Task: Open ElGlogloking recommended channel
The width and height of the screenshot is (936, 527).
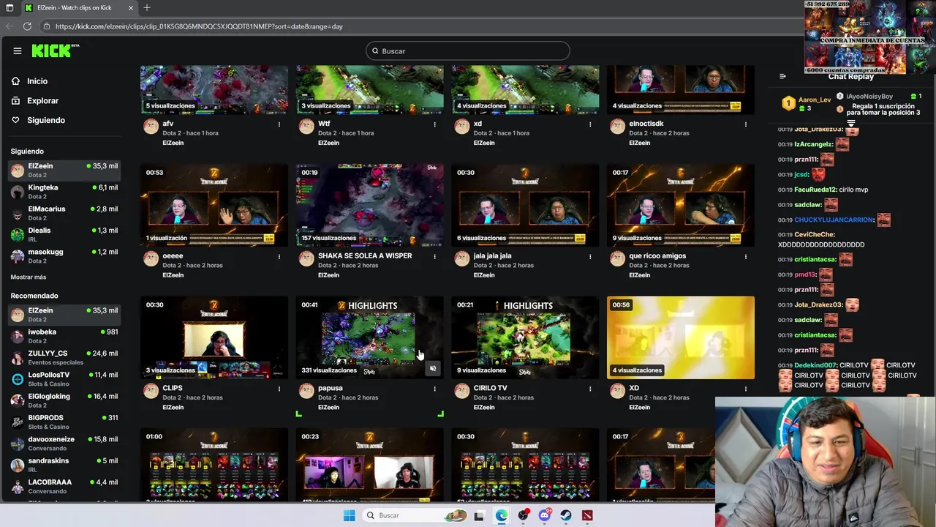Action: point(64,400)
